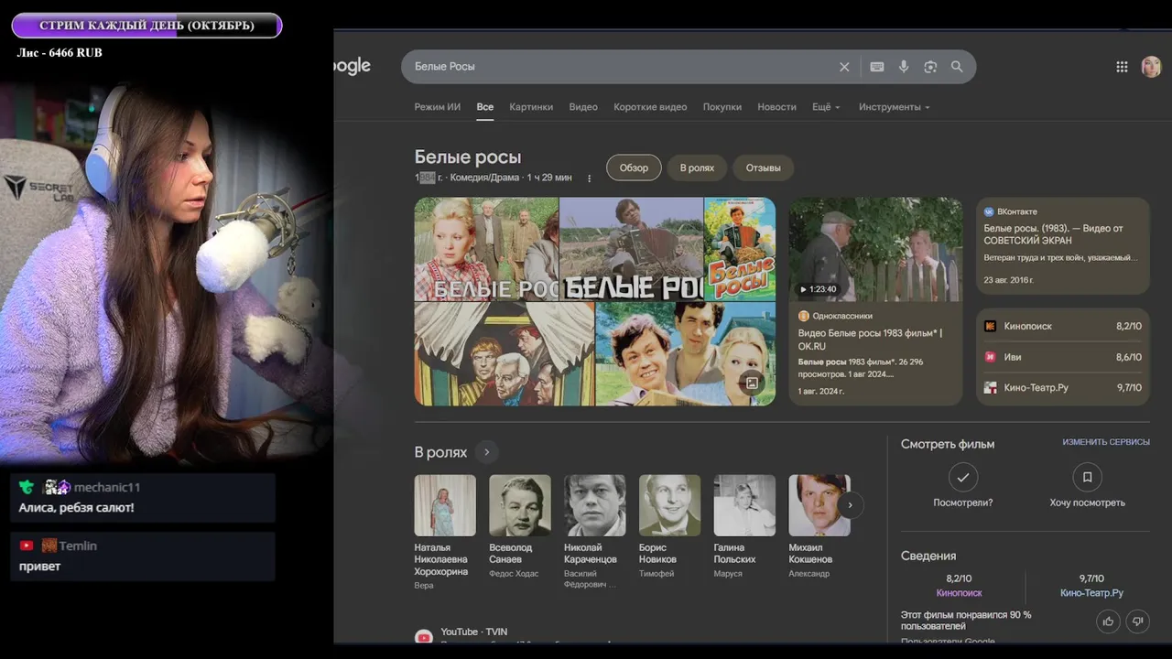Submit search with the magnifying glass icon
Viewport: 1172px width, 659px height.
tap(957, 67)
